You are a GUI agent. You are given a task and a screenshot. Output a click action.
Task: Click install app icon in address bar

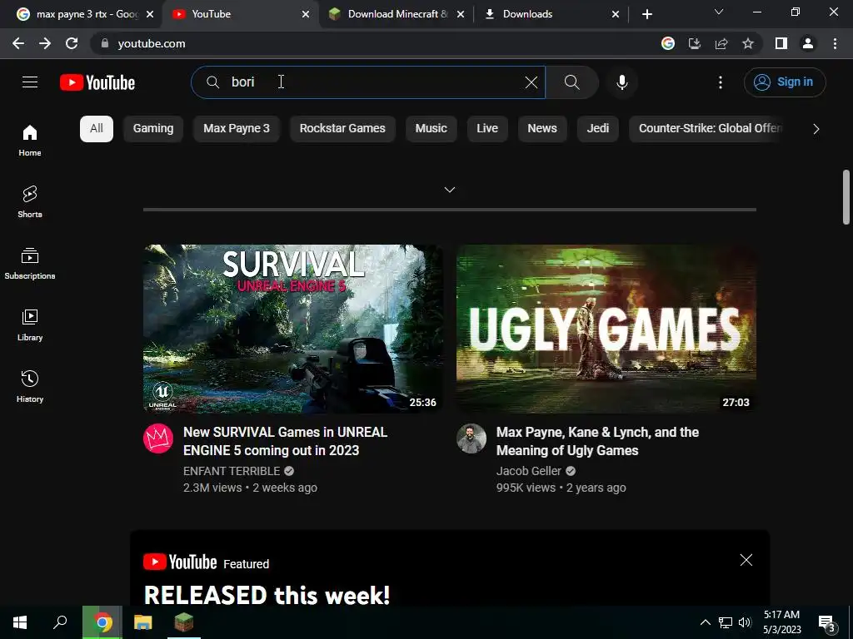[x=695, y=43]
